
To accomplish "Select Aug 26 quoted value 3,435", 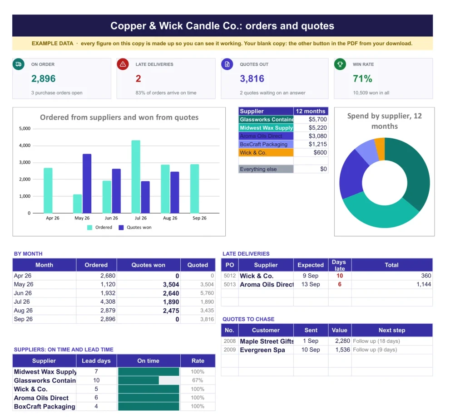I will click(x=207, y=310).
